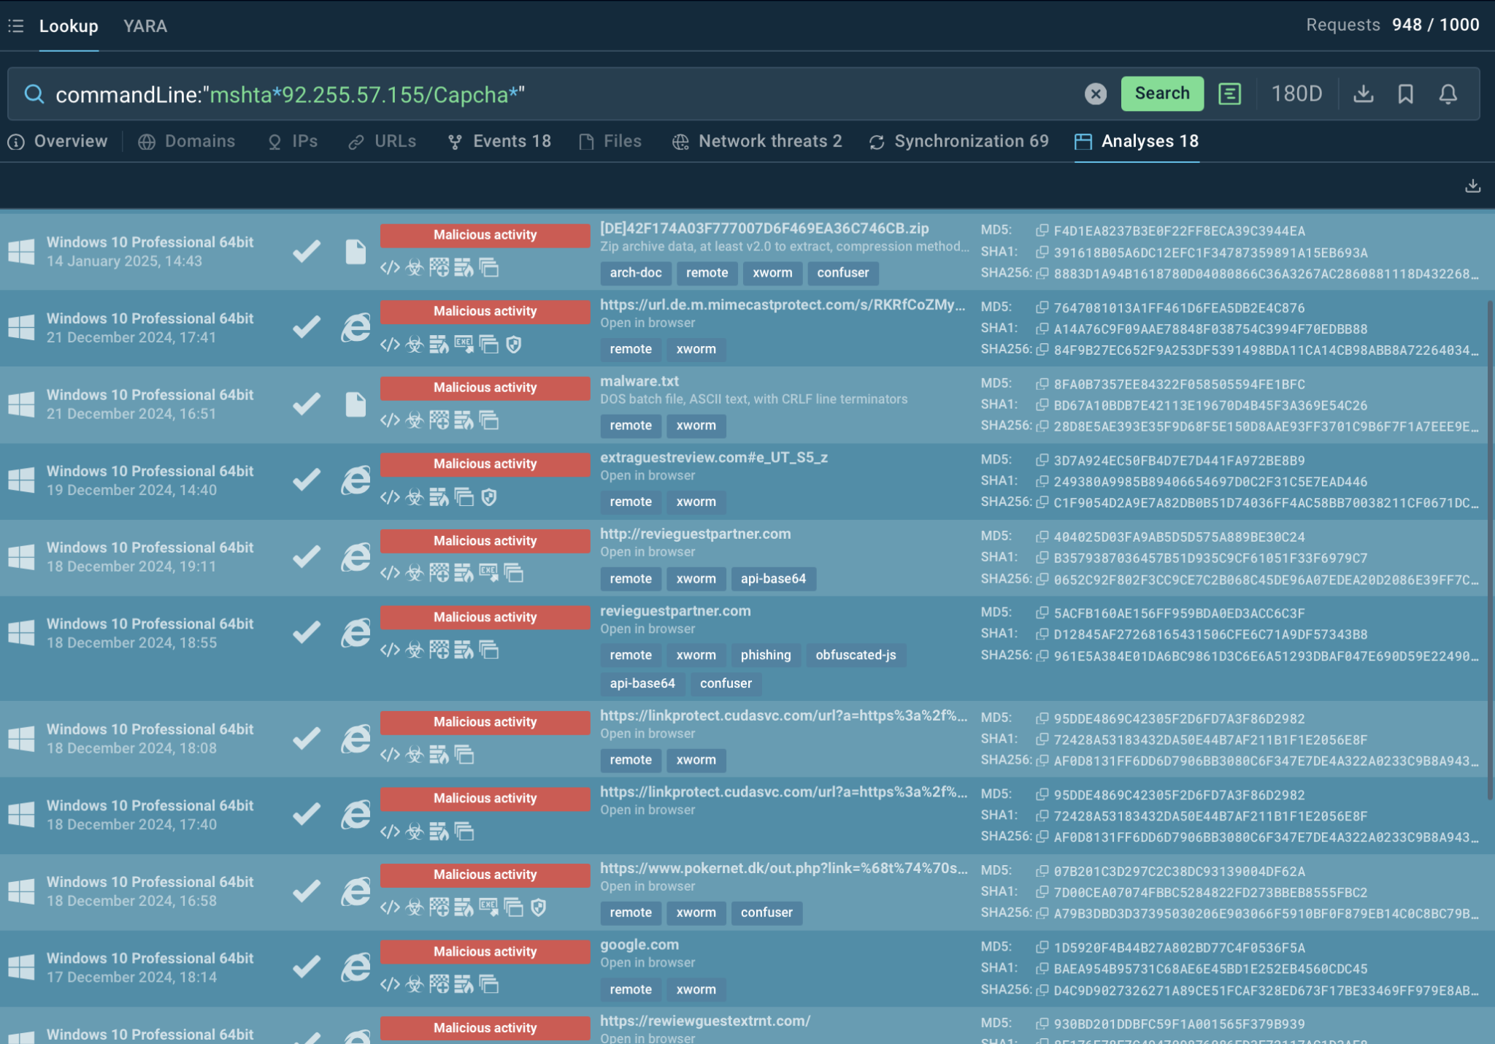Click the obfuscated-js tag
Screen dimensions: 1495x1044
click(x=856, y=655)
